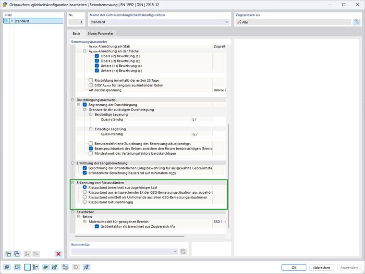365x274 pixels.
Task: Enable Mindestwert des Verteilungsfaktors berücksichtigen
Action: click(91, 153)
